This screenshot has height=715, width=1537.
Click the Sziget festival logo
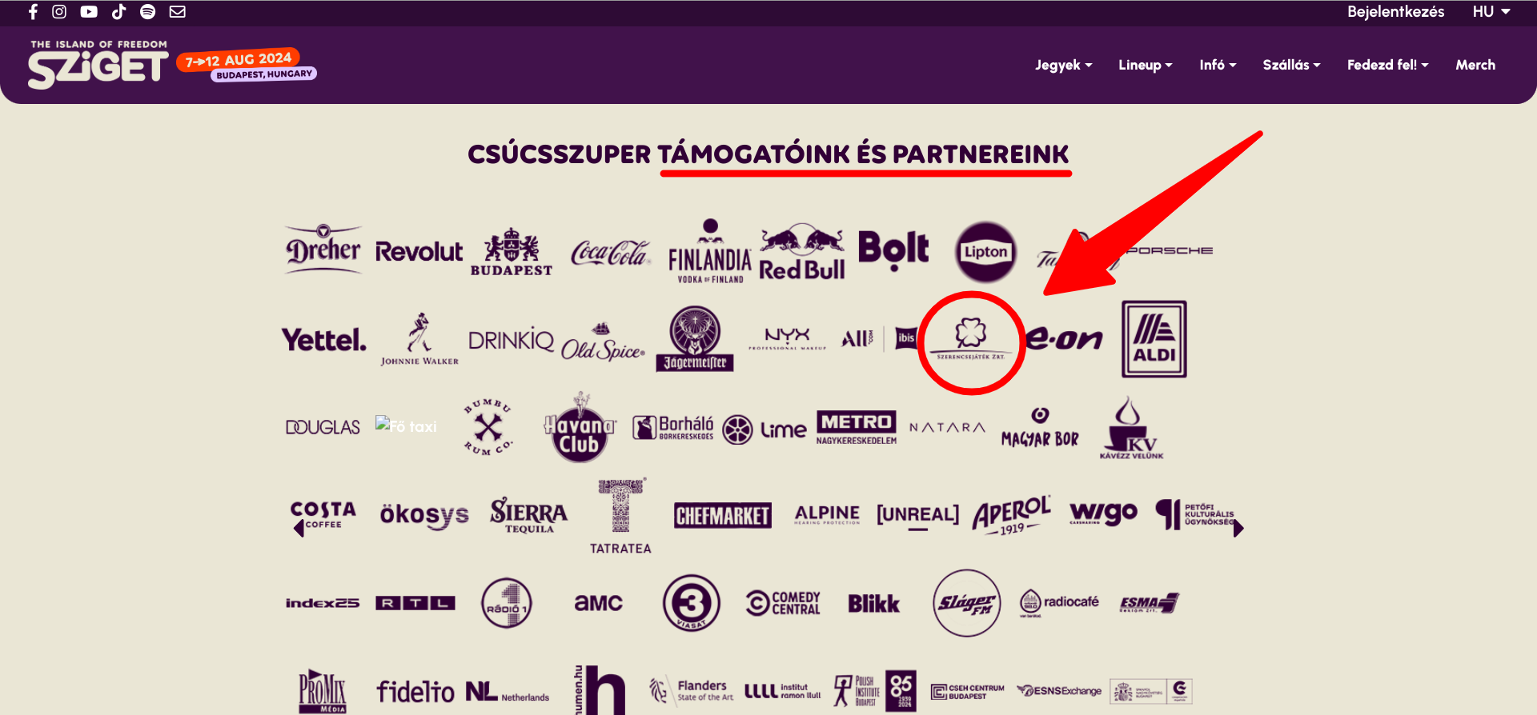[98, 64]
